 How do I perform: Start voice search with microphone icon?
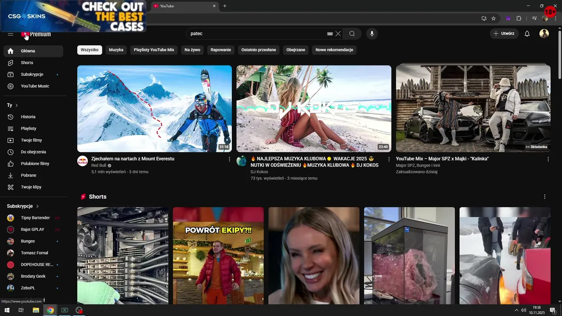click(x=372, y=34)
